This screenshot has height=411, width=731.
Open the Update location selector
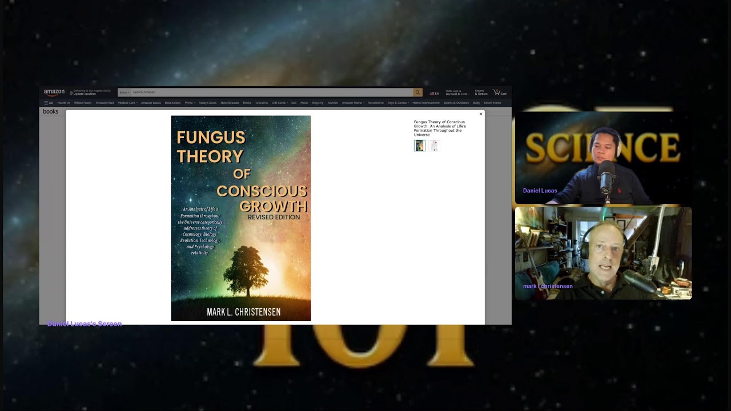(x=90, y=92)
